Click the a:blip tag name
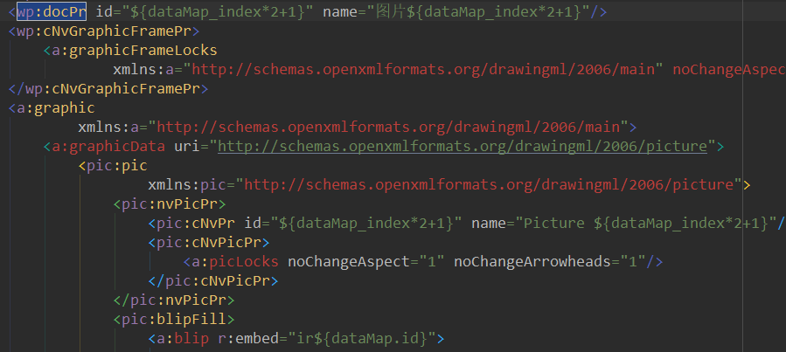Screen dimensions: 786x352 [x=183, y=339]
